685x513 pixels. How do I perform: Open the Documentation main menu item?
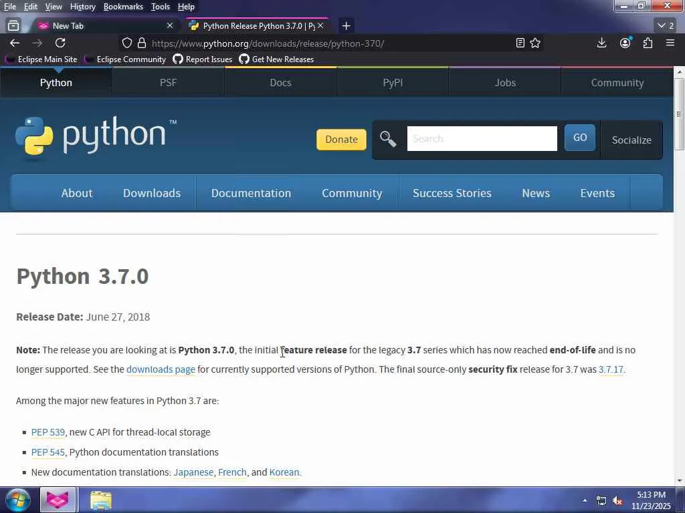pyautogui.click(x=251, y=193)
